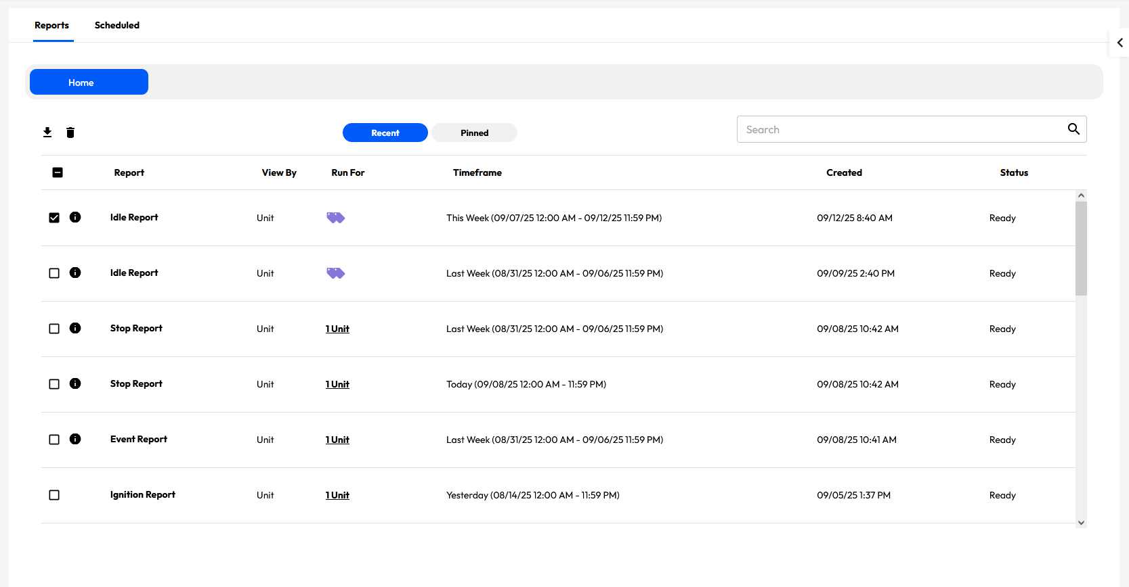Click Ready status of Ignition Report
1129x587 pixels.
point(1002,495)
